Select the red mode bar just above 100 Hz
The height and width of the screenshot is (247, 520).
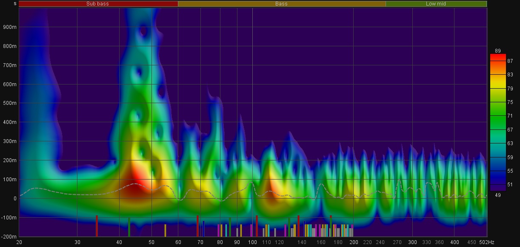[257, 226]
